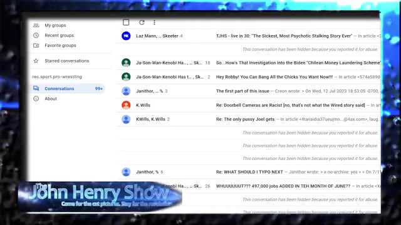This screenshot has width=401, height=225.
Task: Open the Hey Robby conversation
Action: pyautogui.click(x=274, y=77)
